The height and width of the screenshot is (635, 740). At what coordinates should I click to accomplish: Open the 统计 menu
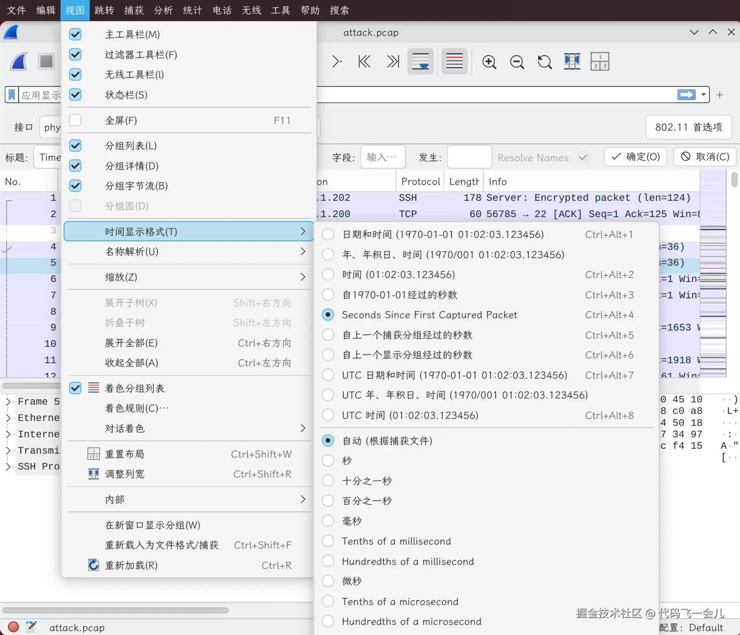193,10
